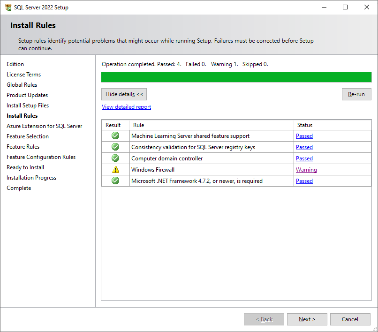This screenshot has width=378, height=332.
Task: Click the SQL Server logo in the title bar
Action: (x=8, y=7)
